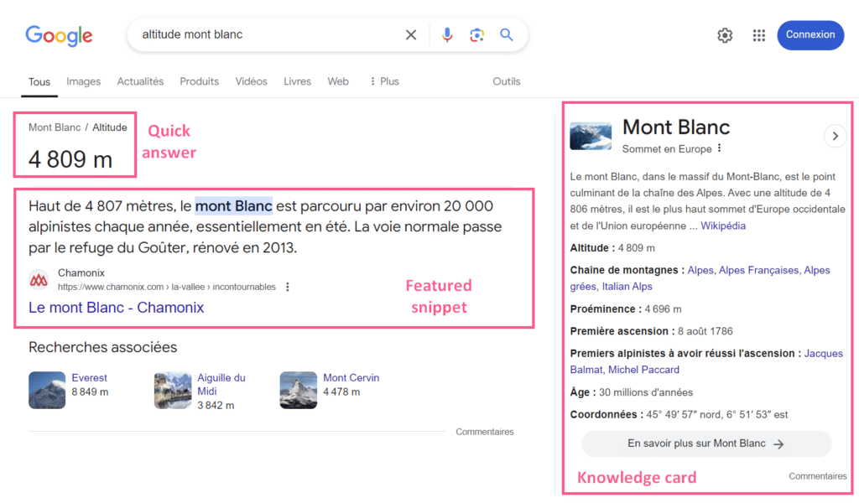This screenshot has width=859, height=503.
Task: Click the Google logo
Action: [x=59, y=35]
